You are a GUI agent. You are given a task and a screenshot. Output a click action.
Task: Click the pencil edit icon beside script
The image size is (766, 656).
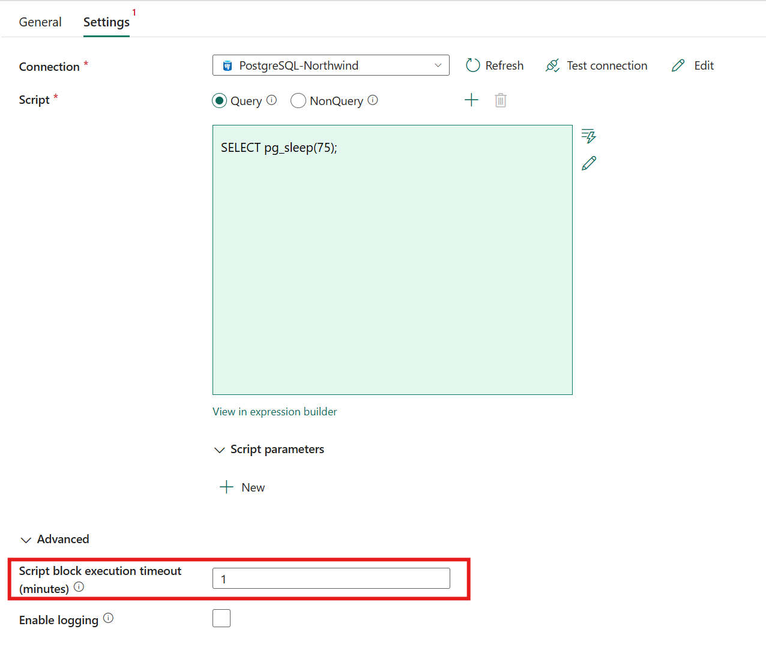point(589,163)
